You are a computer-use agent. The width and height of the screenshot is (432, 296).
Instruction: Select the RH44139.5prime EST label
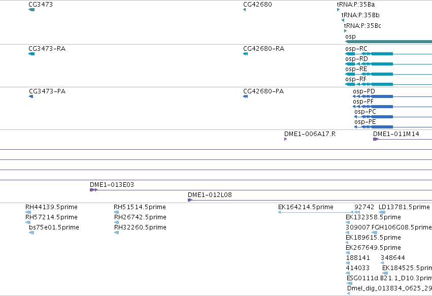point(51,207)
